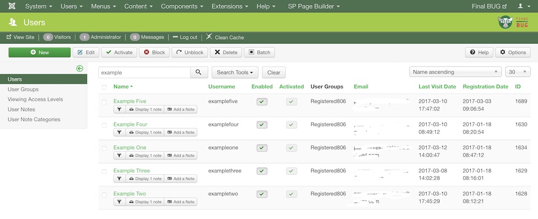Open the Extensions menu
Screen dimensions: 538x219
230,6
